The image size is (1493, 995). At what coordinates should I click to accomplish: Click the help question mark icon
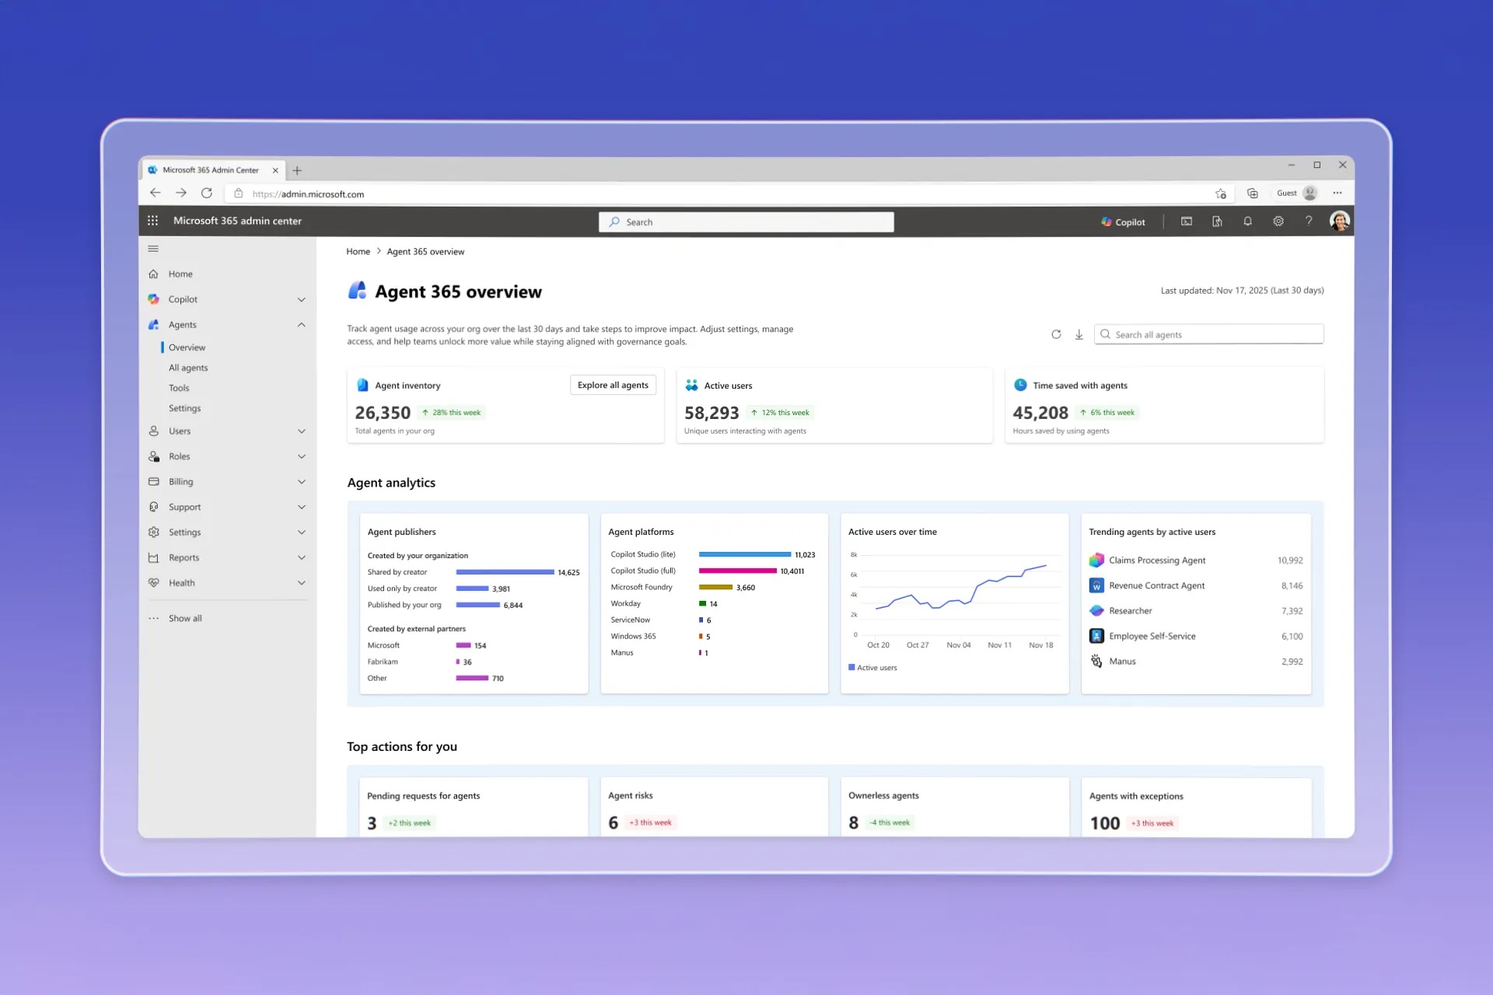point(1309,222)
